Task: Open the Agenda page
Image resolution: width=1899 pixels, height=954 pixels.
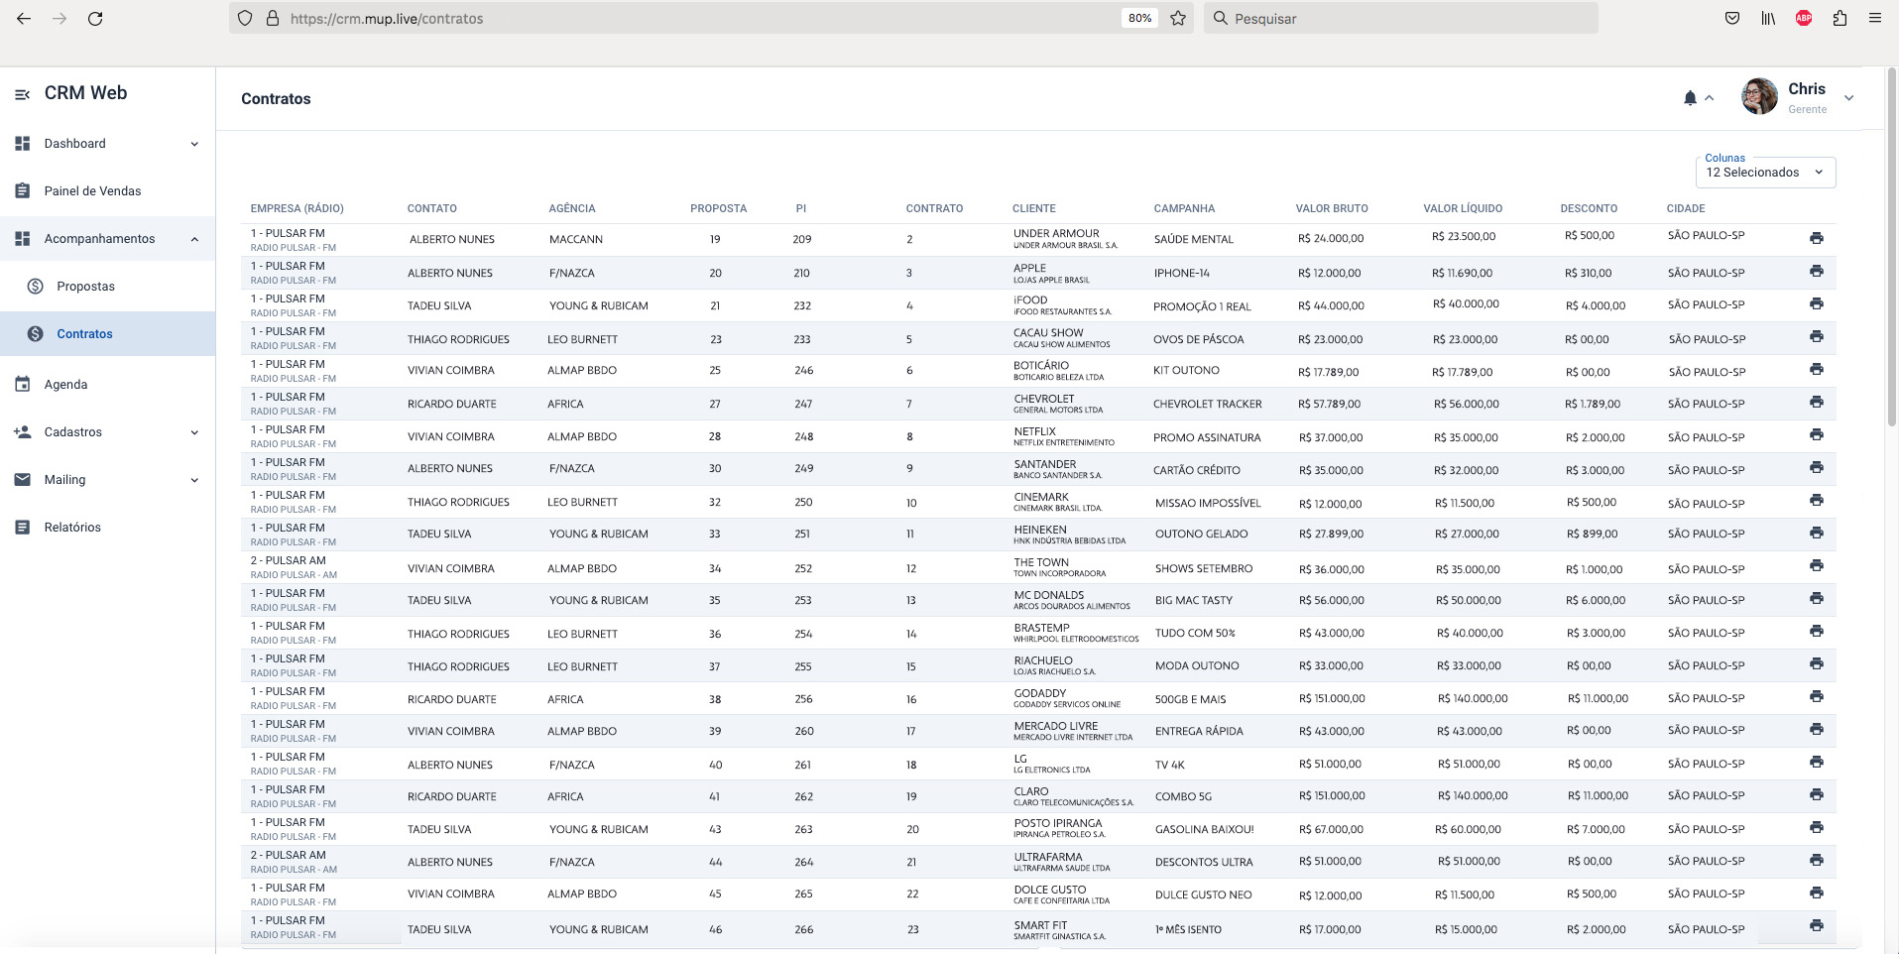Action: coord(107,385)
